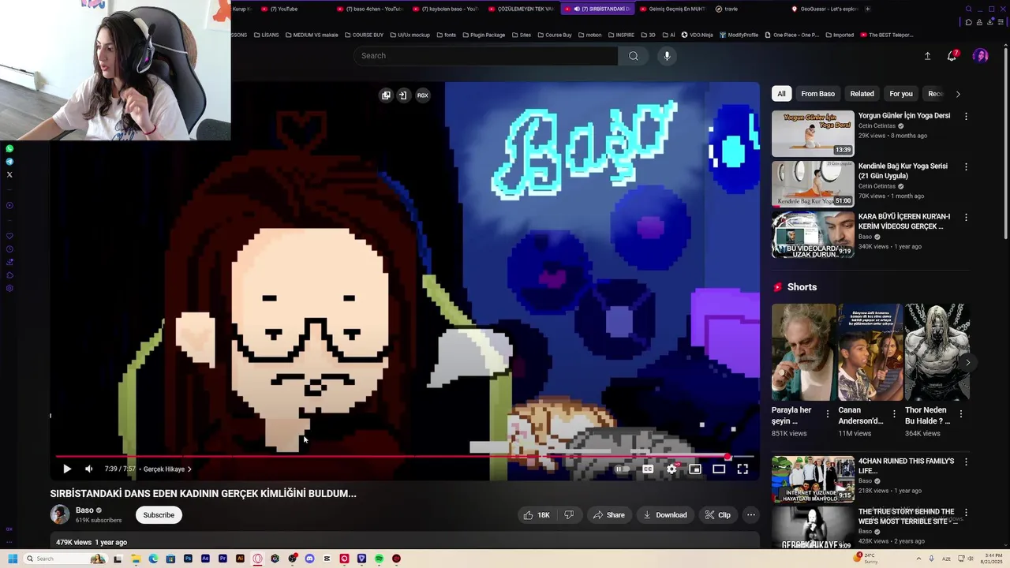
Task: Open Telegram in the Opera sidebar
Action: [9, 162]
